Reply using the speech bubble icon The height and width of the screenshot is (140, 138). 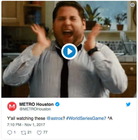tap(10, 133)
